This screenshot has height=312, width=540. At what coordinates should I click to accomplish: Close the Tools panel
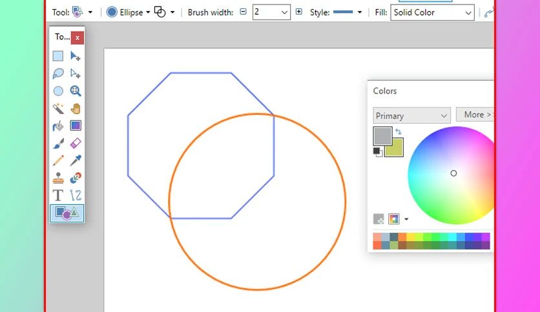[x=78, y=38]
